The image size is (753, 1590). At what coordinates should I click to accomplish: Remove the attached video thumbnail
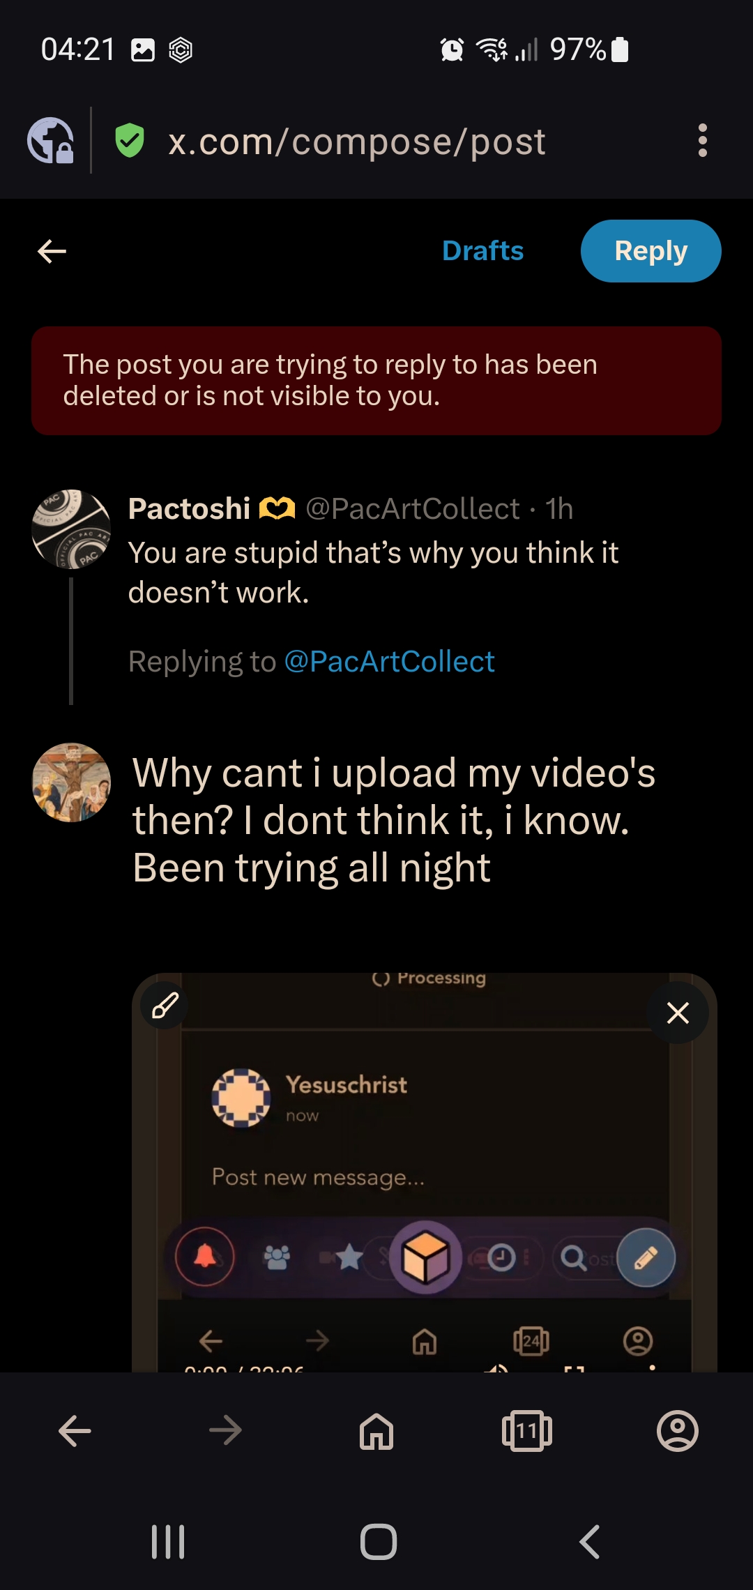click(678, 1013)
